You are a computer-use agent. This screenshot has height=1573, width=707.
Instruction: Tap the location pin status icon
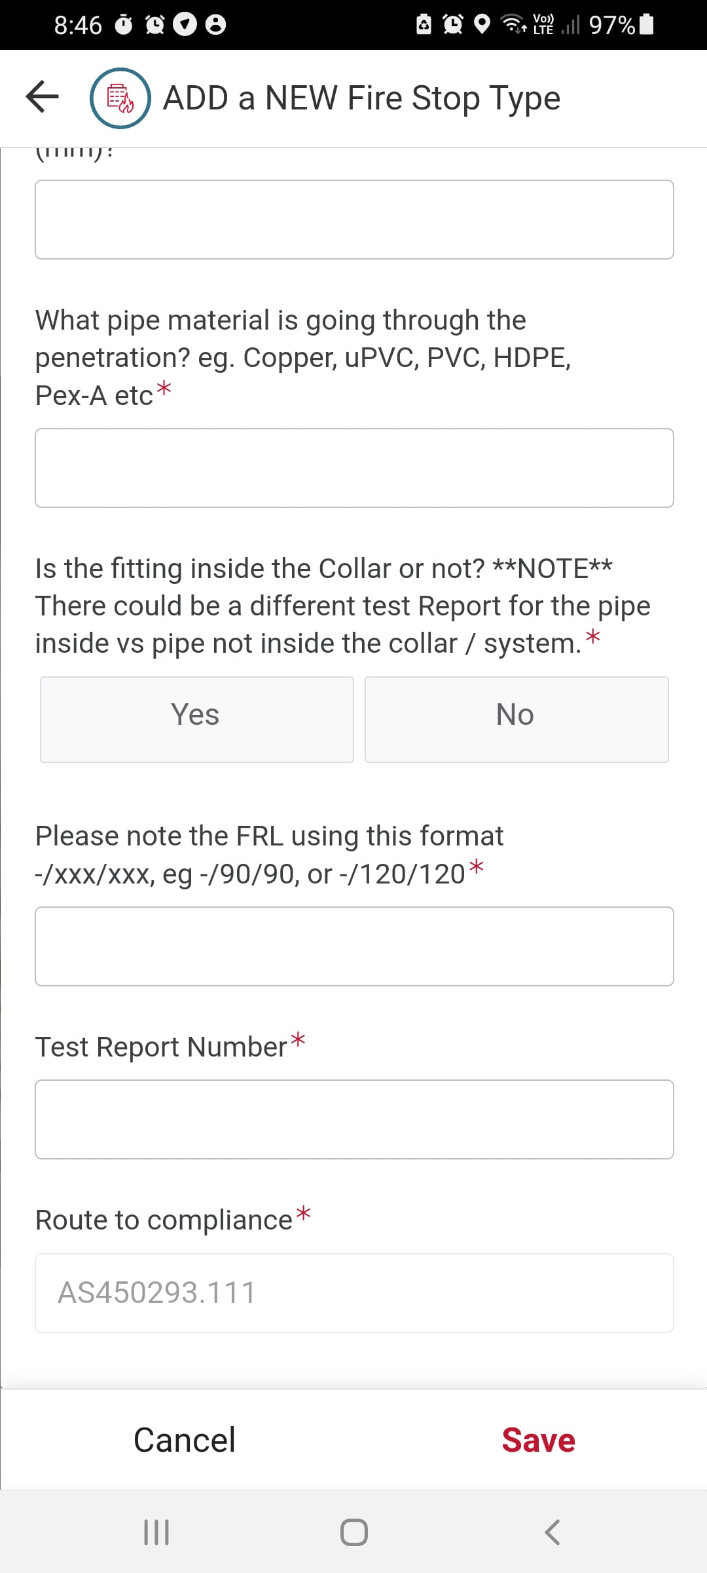[x=482, y=25]
